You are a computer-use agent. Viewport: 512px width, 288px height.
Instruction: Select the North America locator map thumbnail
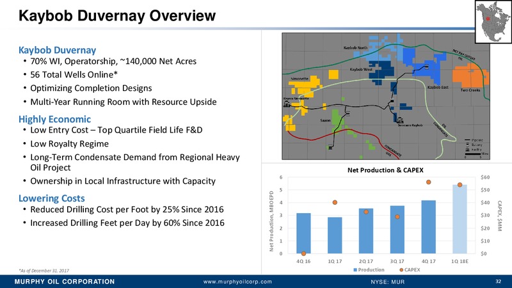pyautogui.click(x=493, y=22)
